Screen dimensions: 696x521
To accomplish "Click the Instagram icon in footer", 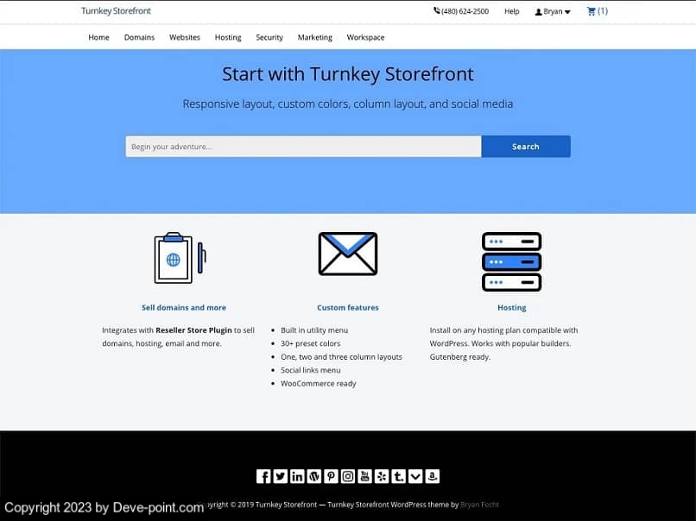I will coord(348,476).
